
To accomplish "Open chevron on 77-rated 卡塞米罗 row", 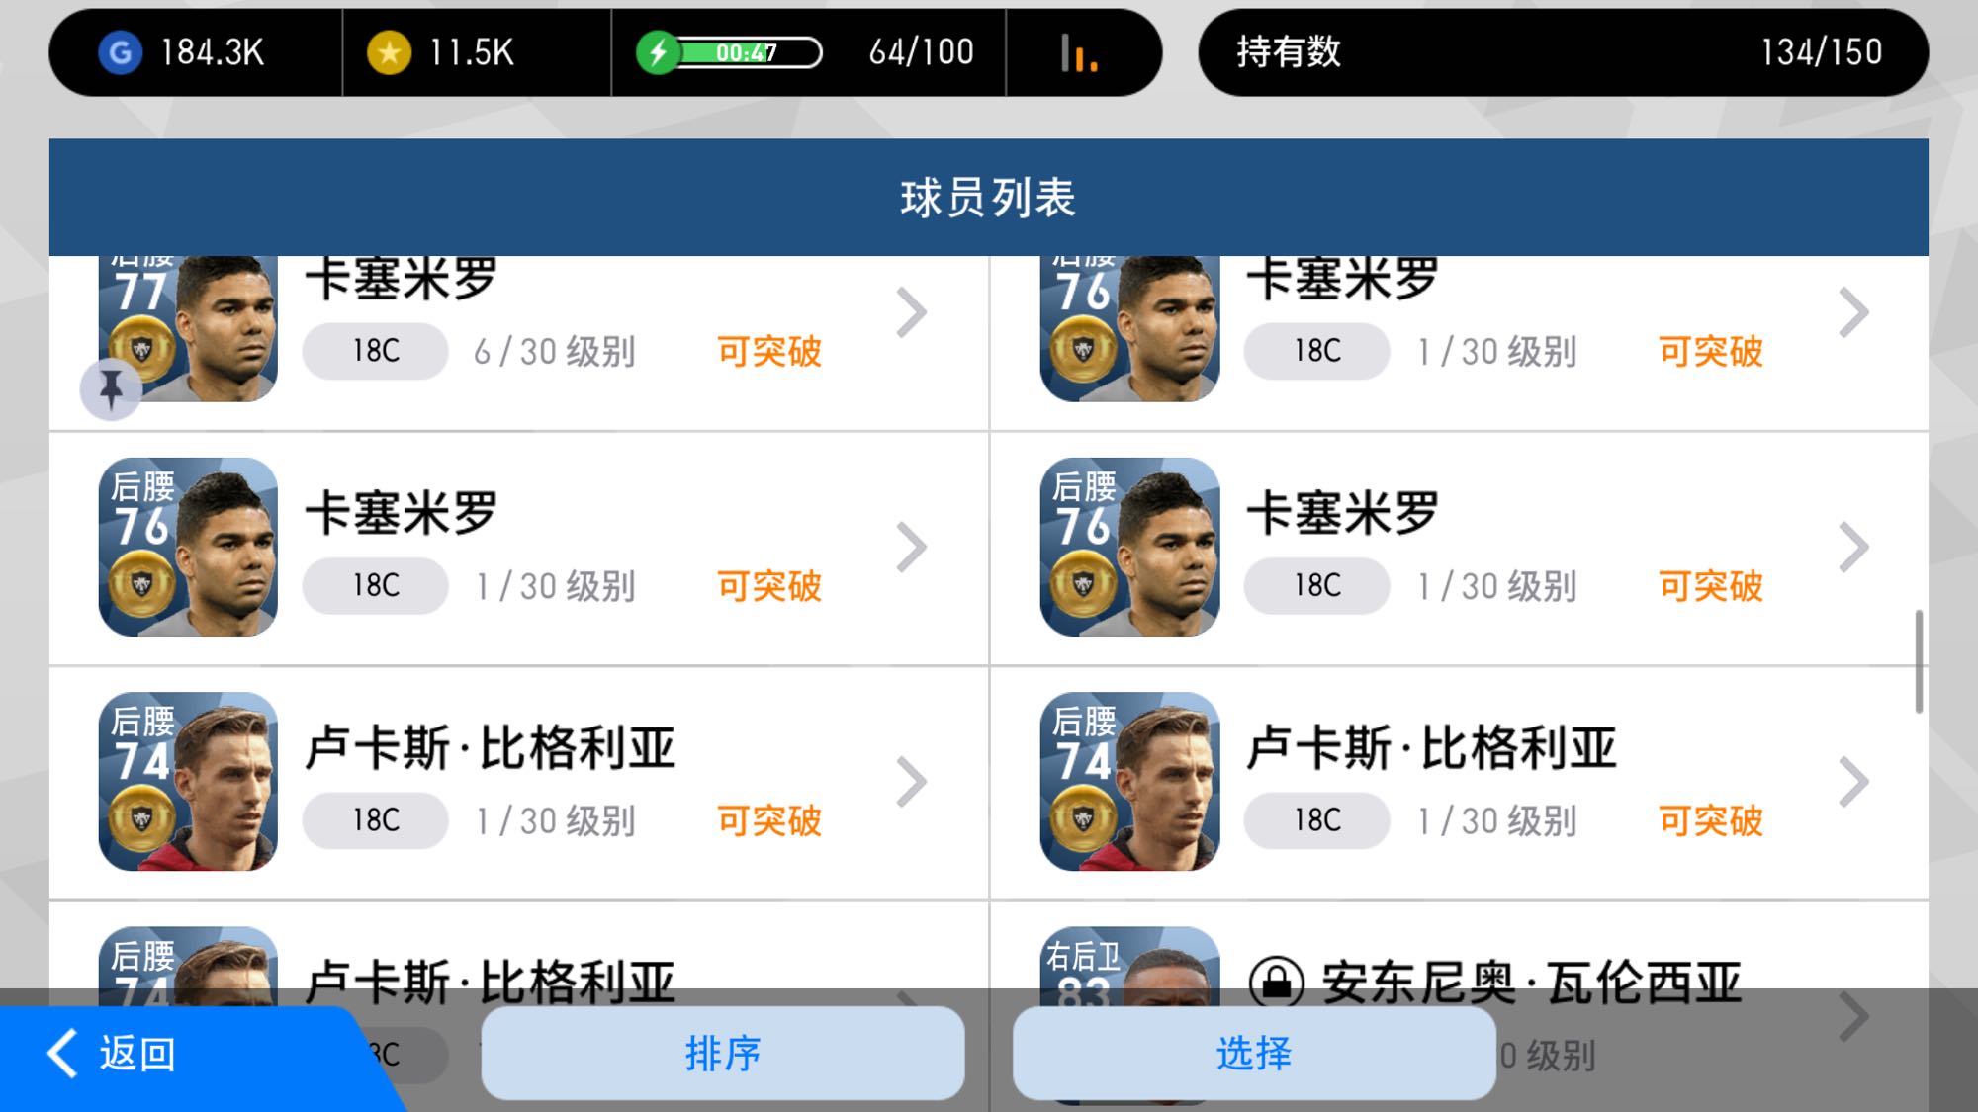I will click(x=912, y=313).
